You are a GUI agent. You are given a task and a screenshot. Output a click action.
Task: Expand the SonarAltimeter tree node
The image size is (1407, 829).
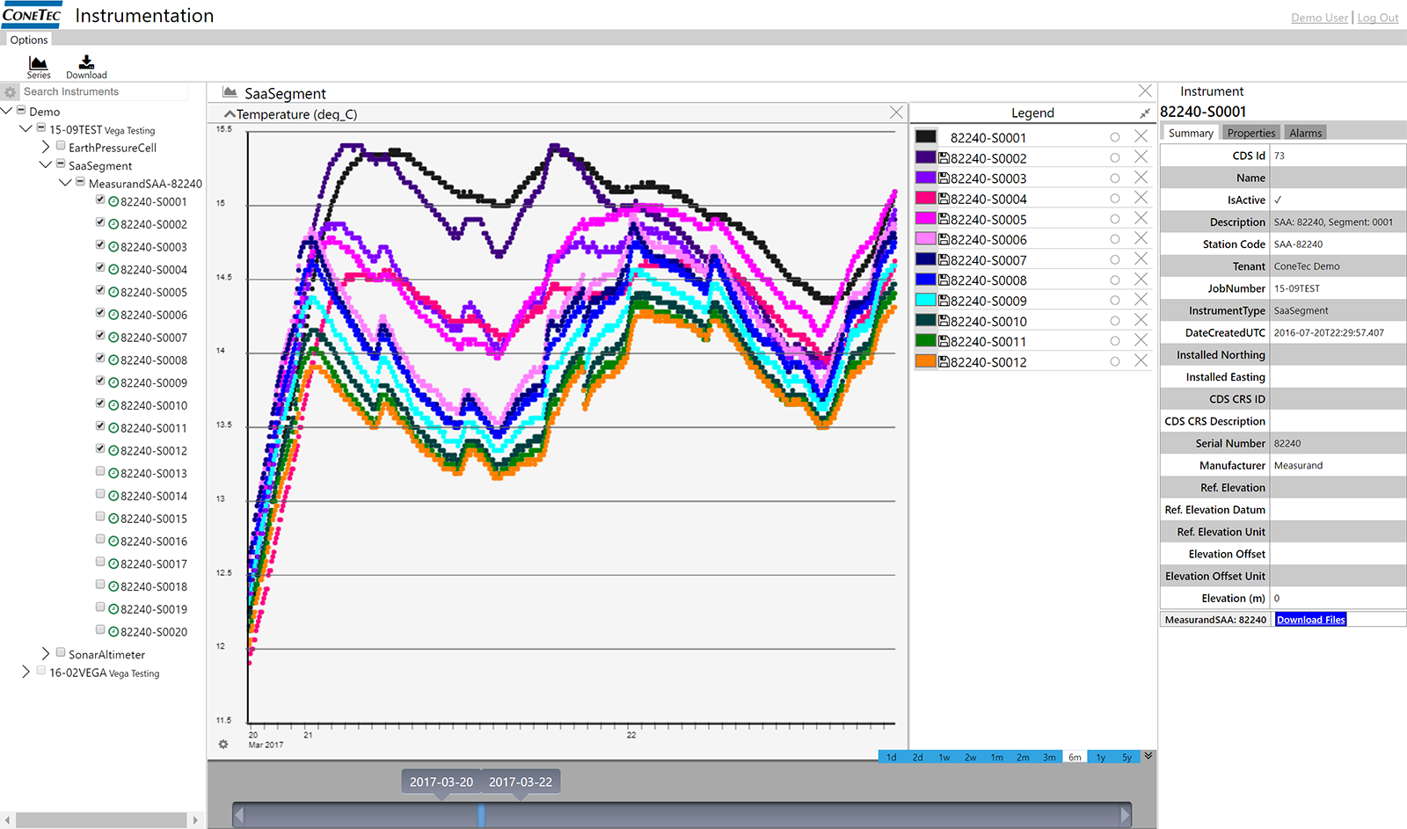coord(46,653)
